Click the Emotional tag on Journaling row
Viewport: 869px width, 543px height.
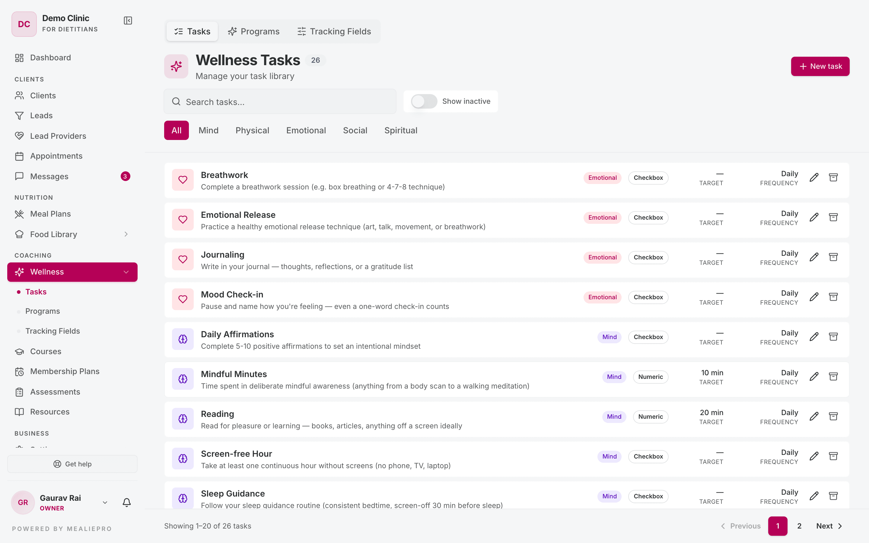click(x=602, y=258)
